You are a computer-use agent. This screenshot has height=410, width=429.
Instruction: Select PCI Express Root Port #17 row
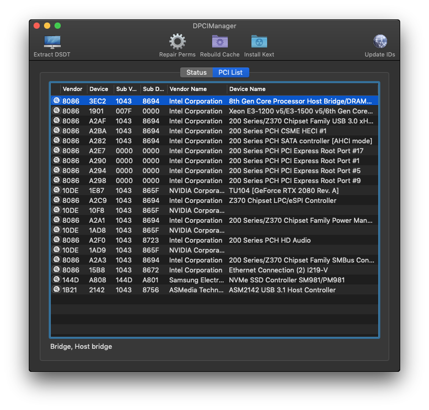coord(215,151)
